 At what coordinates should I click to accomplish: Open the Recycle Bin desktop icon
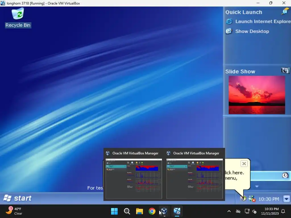click(18, 18)
